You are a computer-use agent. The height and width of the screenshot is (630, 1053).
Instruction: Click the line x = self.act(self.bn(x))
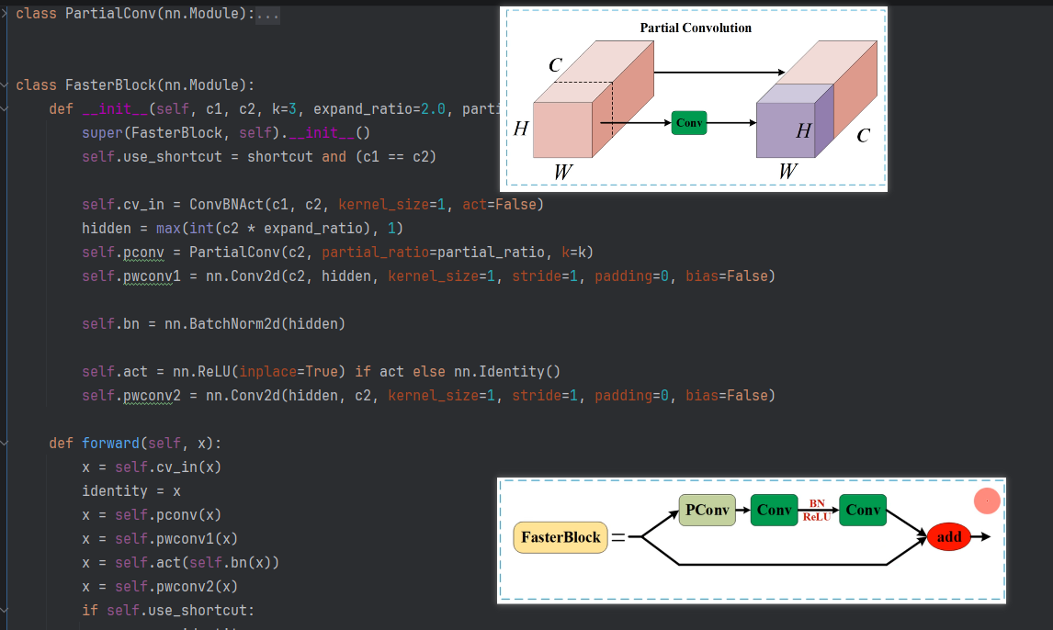tap(181, 563)
